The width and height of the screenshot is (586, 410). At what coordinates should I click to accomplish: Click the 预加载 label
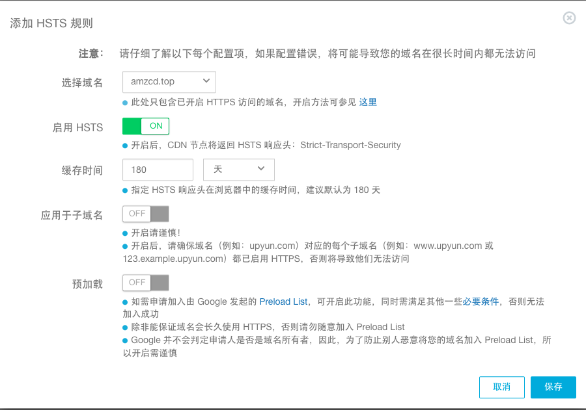coord(87,284)
